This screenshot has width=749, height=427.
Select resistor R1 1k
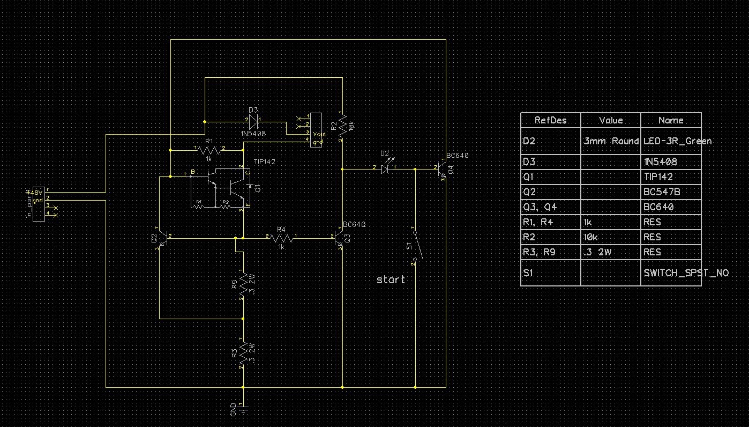point(208,151)
